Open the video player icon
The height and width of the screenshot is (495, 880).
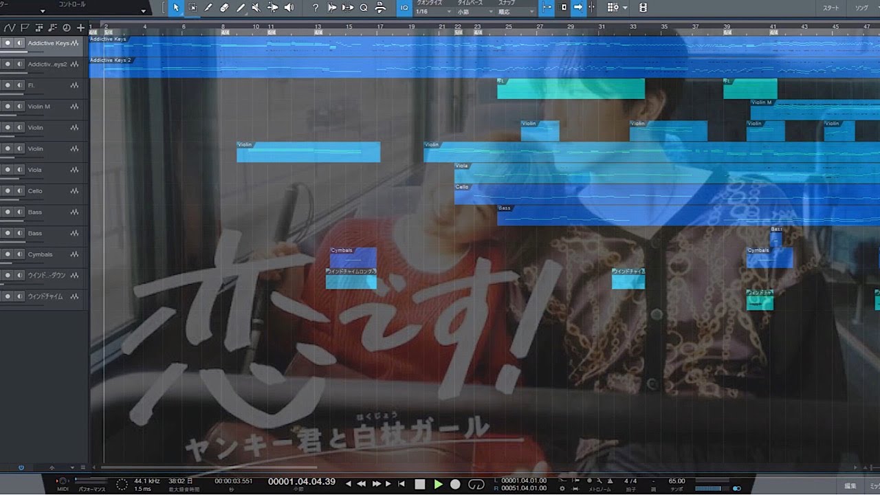[x=643, y=8]
